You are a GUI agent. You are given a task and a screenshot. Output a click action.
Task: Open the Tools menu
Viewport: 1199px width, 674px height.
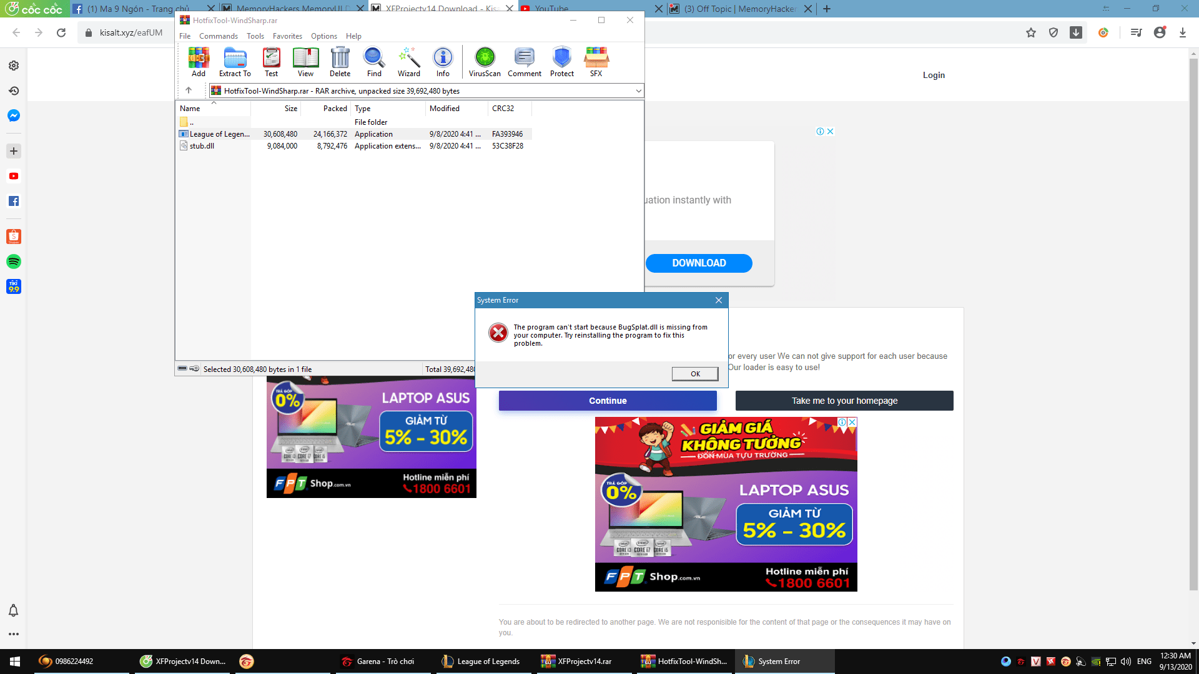pyautogui.click(x=255, y=36)
